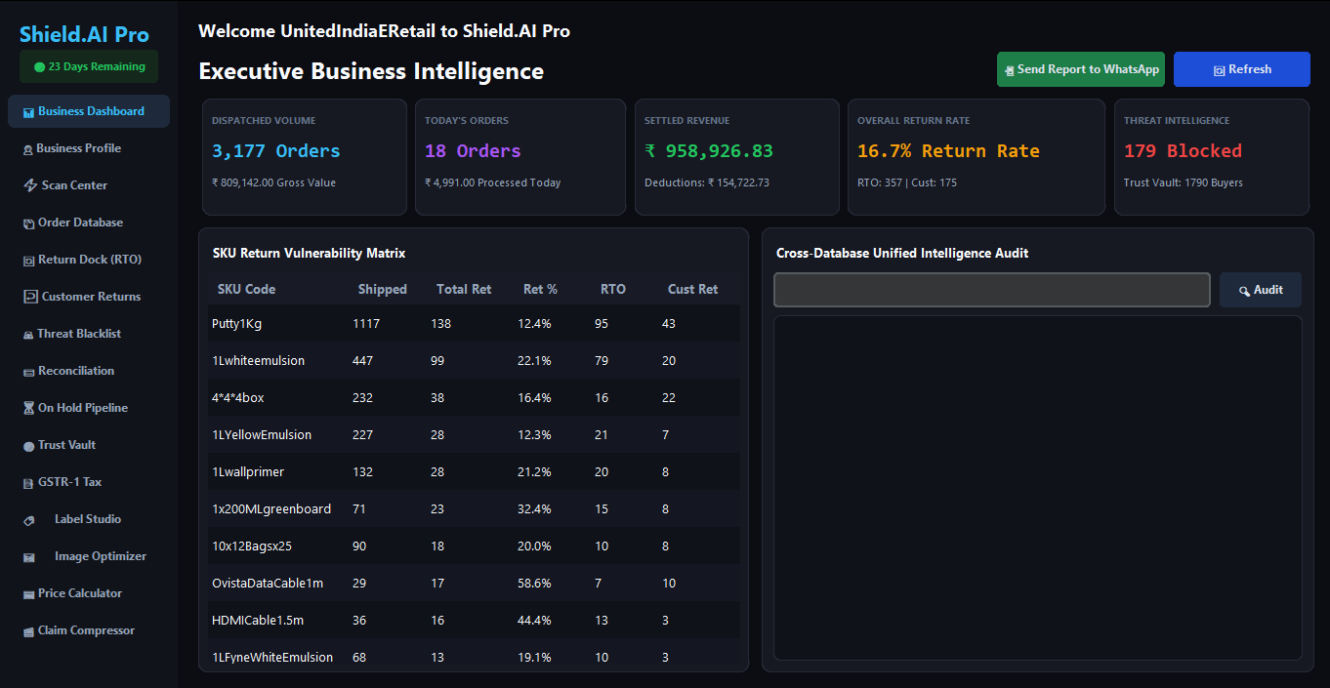Screen dimensions: 1330x688
Task: Click the Order Database icon
Action: (28, 223)
